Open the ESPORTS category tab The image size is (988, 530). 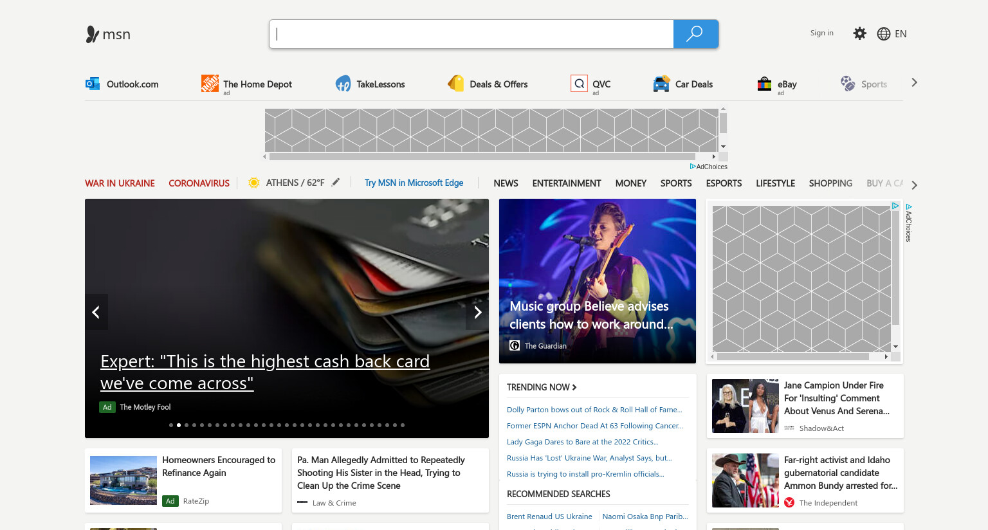coord(724,183)
